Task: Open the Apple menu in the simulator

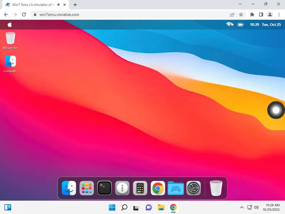Action: click(x=10, y=25)
